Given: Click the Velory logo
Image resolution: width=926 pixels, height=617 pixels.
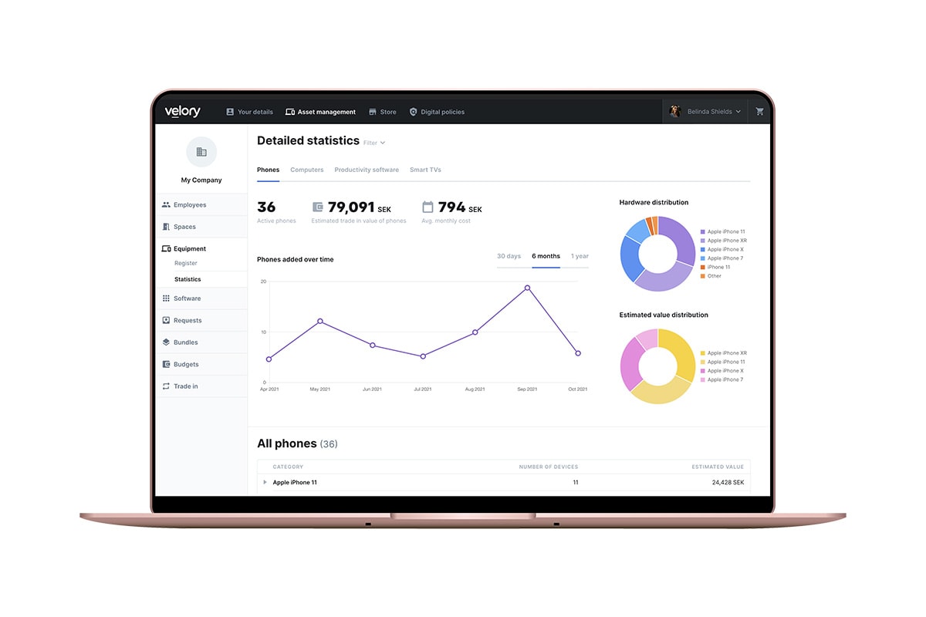Looking at the screenshot, I should [182, 111].
